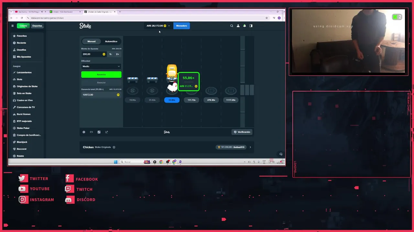This screenshot has height=232, width=414.
Task: Double bet with 2× button
Action: tap(117, 54)
